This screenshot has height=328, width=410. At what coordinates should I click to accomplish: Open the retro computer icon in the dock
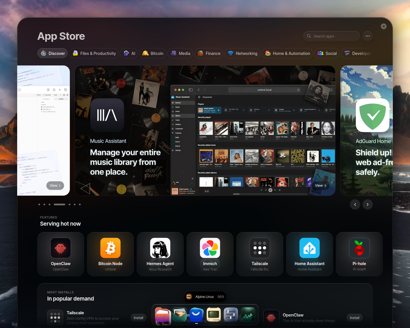(x=214, y=315)
